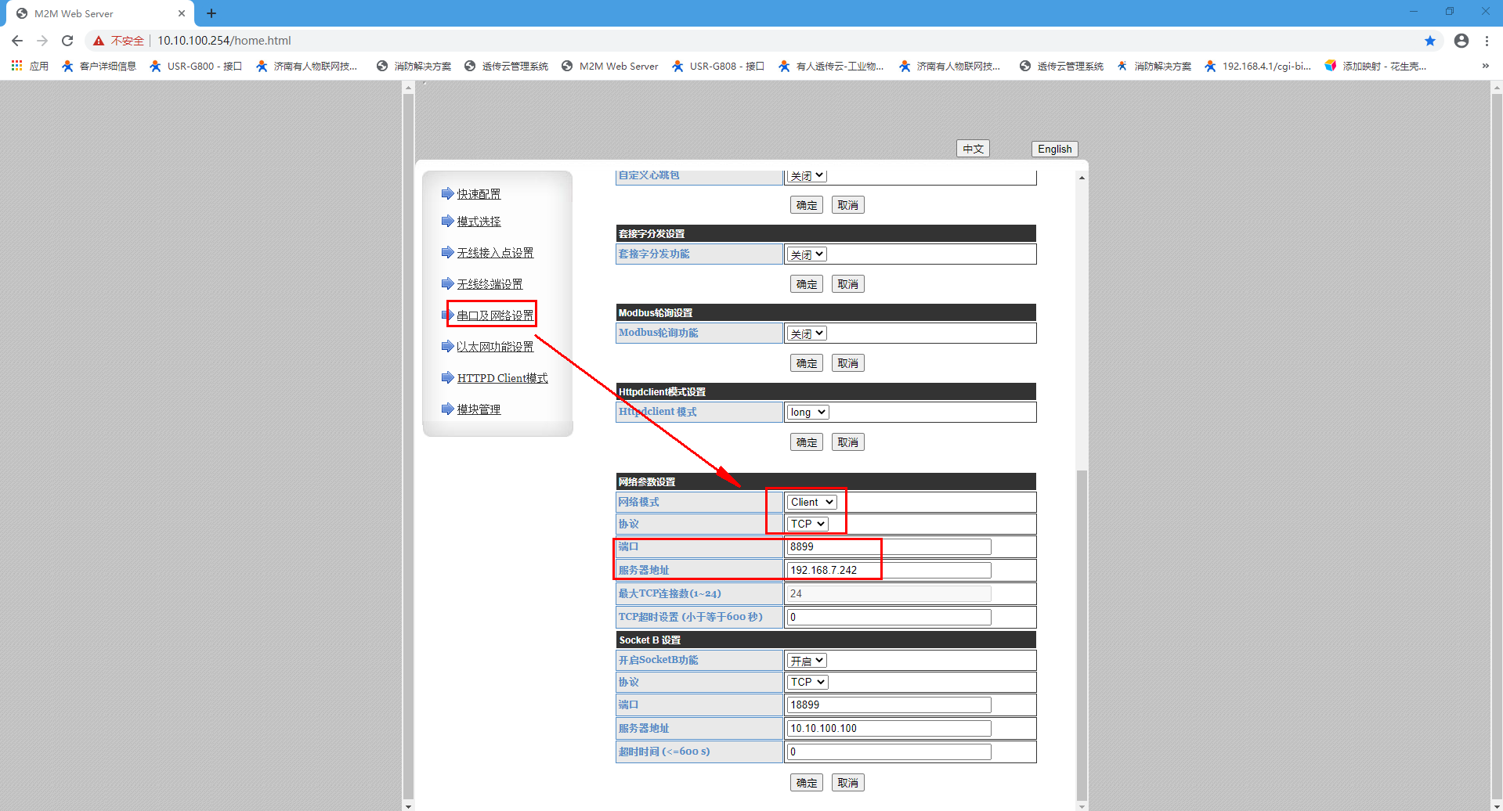The width and height of the screenshot is (1503, 811).
Task: Open the 串口及网络设置 sidebar menu item
Action: (x=495, y=315)
